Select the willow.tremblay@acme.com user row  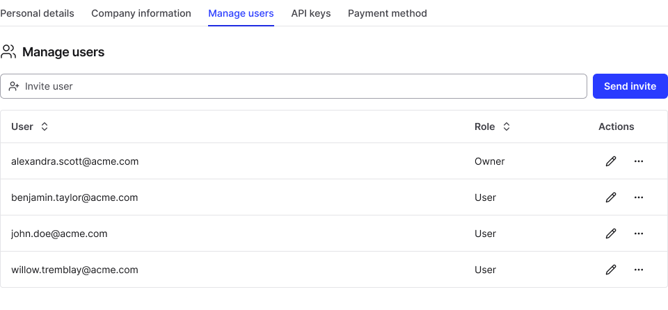coord(75,270)
